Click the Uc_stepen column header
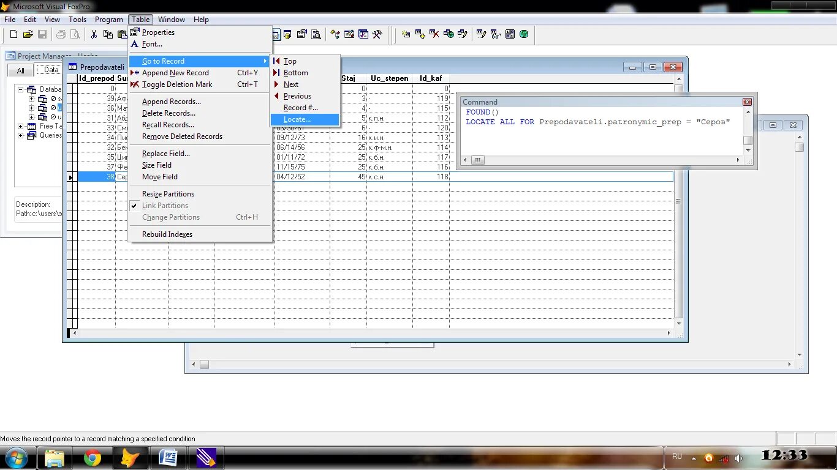Screen dimensions: 837x470 click(390, 78)
